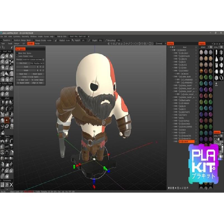Image resolution: width=224 pixels, height=224 pixels.
Task: Open the Don't Pick, Don't Act dropdown
Action: pyautogui.click(x=79, y=37)
